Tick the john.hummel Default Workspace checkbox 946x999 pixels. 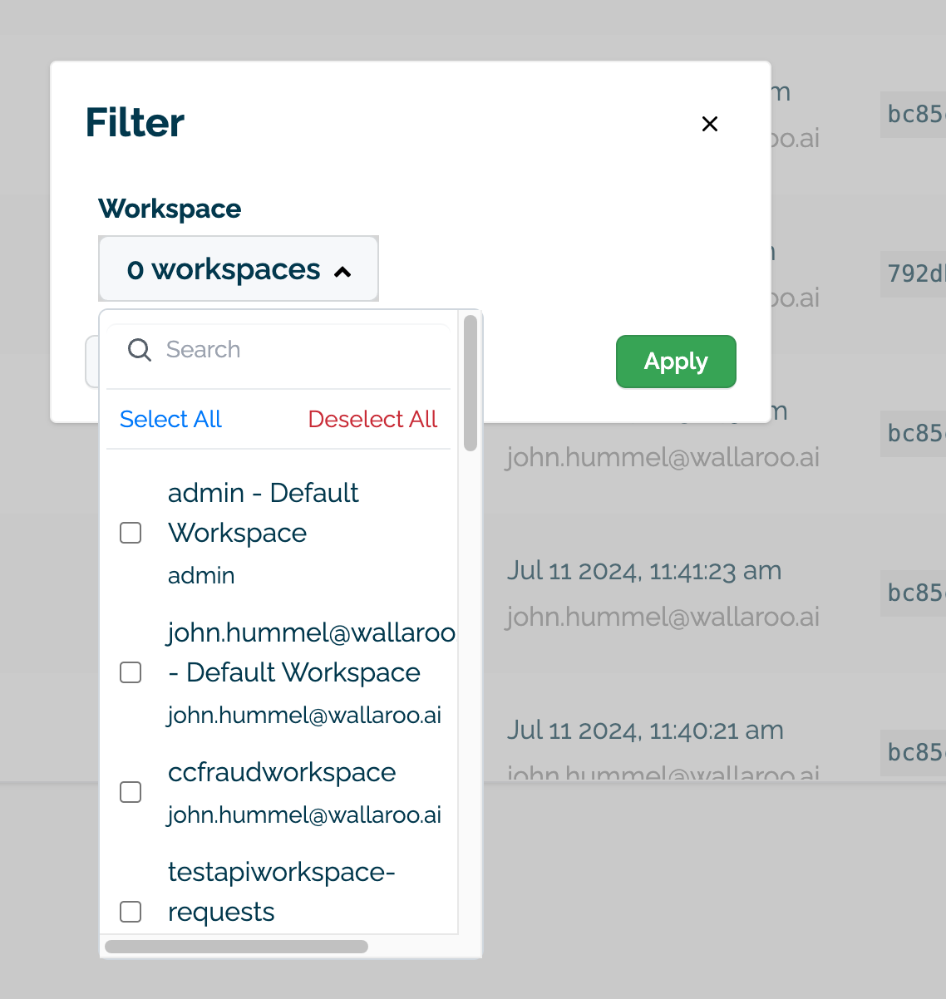(131, 672)
